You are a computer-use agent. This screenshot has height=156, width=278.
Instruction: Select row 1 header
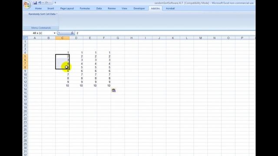point(25,42)
